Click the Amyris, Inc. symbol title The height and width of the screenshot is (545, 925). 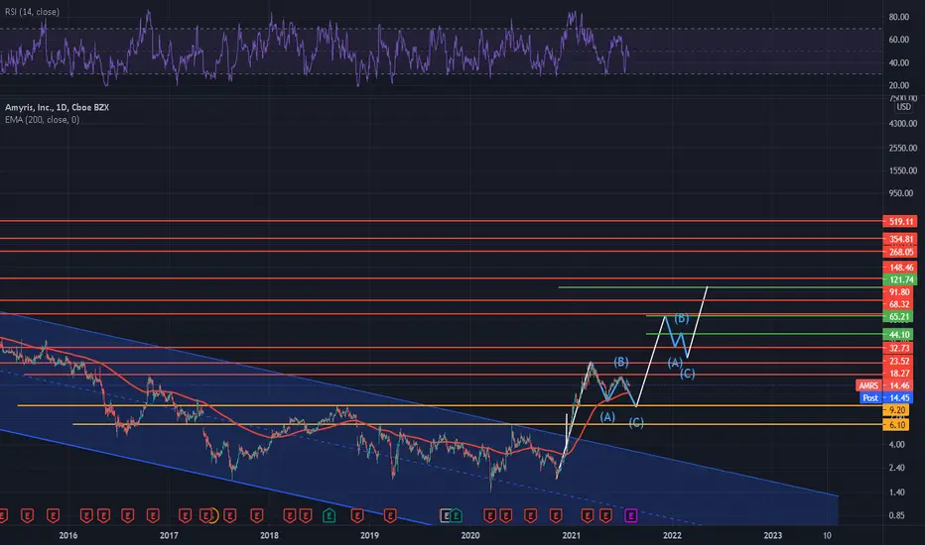[57, 107]
